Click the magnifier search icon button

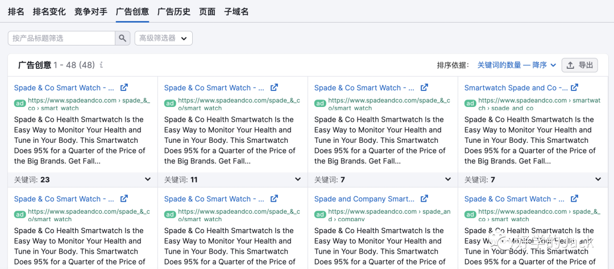coord(123,38)
